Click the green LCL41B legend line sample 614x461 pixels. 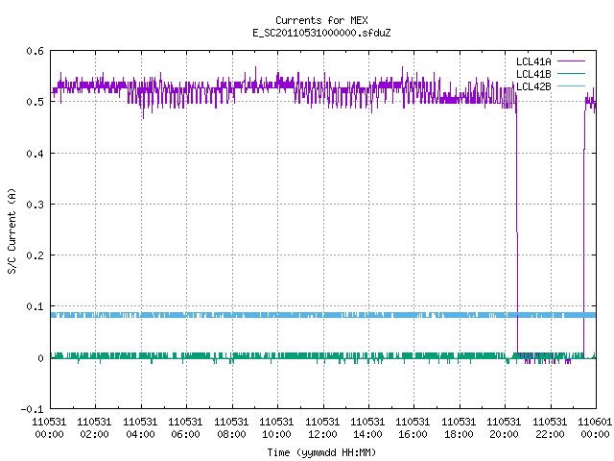[x=571, y=73]
